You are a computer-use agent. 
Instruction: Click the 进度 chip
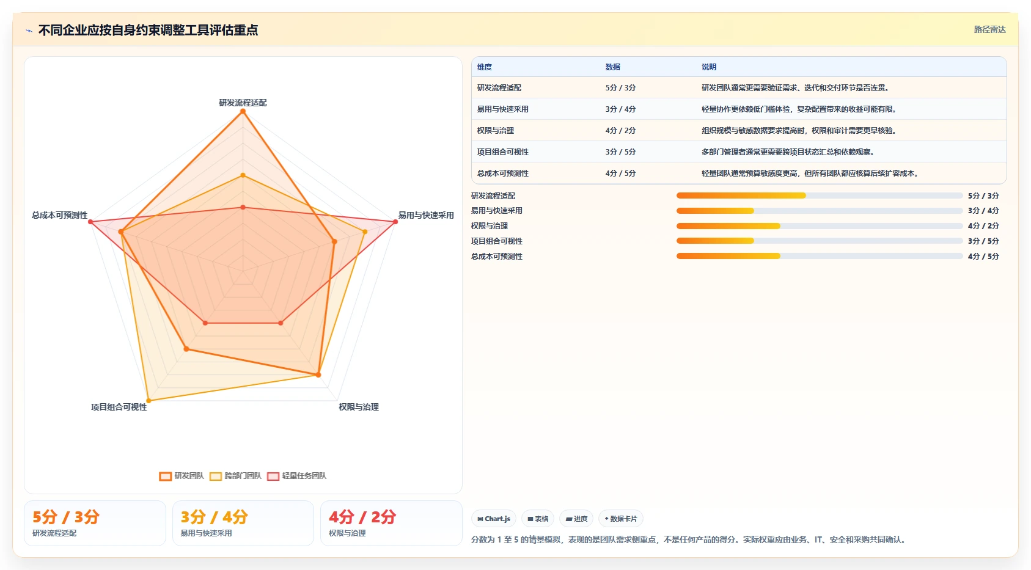[x=576, y=519]
